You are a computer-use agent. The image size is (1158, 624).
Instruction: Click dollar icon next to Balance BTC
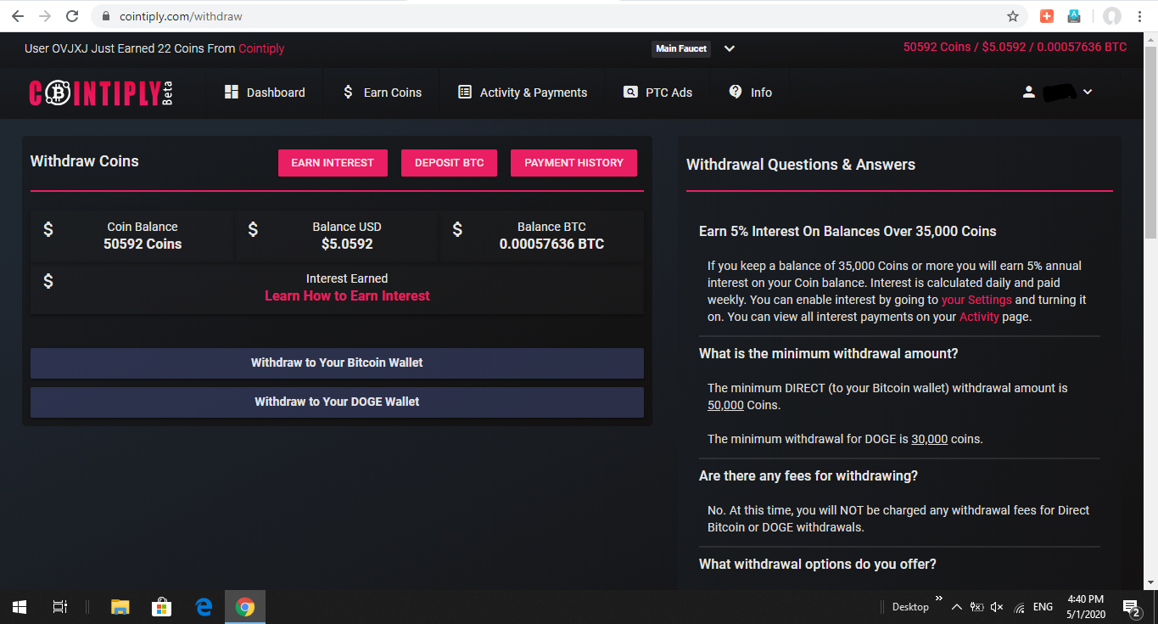[x=457, y=229]
